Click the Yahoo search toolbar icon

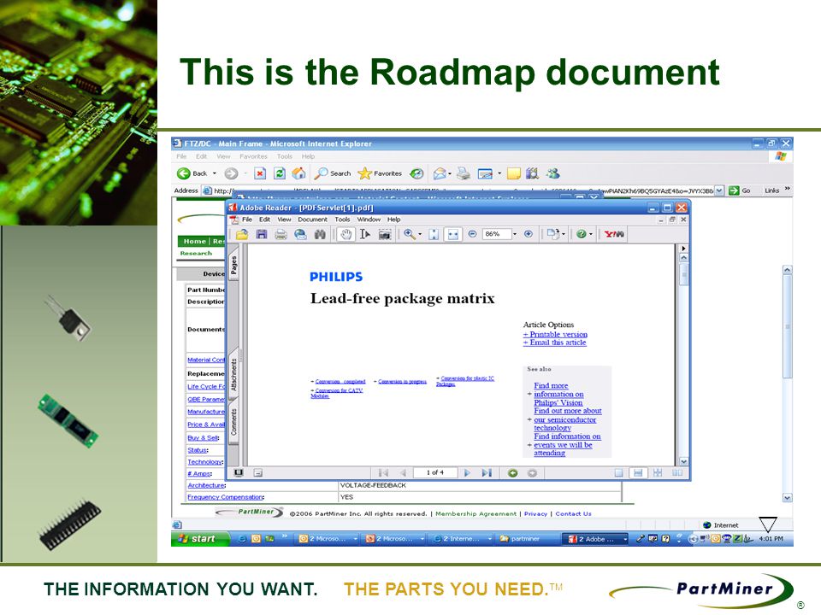click(x=614, y=234)
